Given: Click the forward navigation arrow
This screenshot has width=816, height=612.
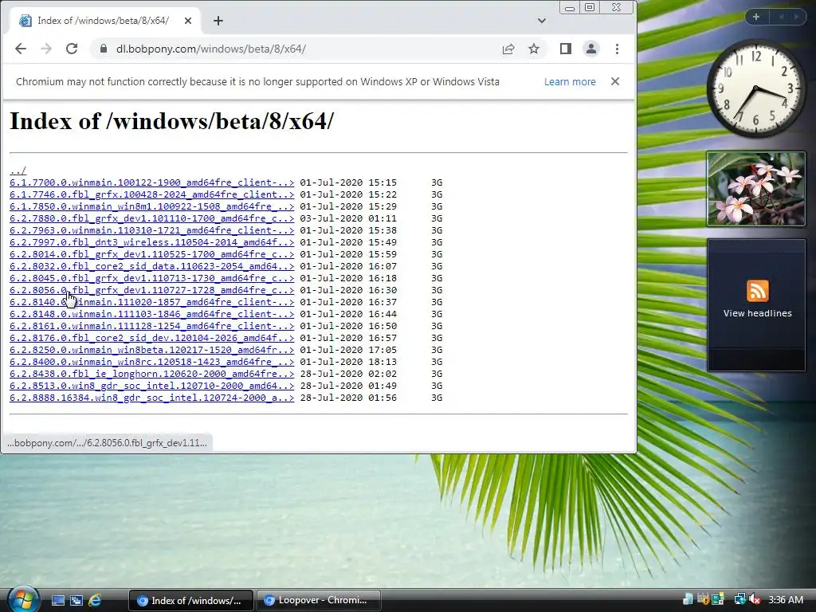Looking at the screenshot, I should click(x=46, y=49).
